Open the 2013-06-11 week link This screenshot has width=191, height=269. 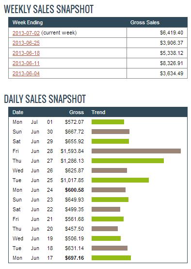pos(26,63)
